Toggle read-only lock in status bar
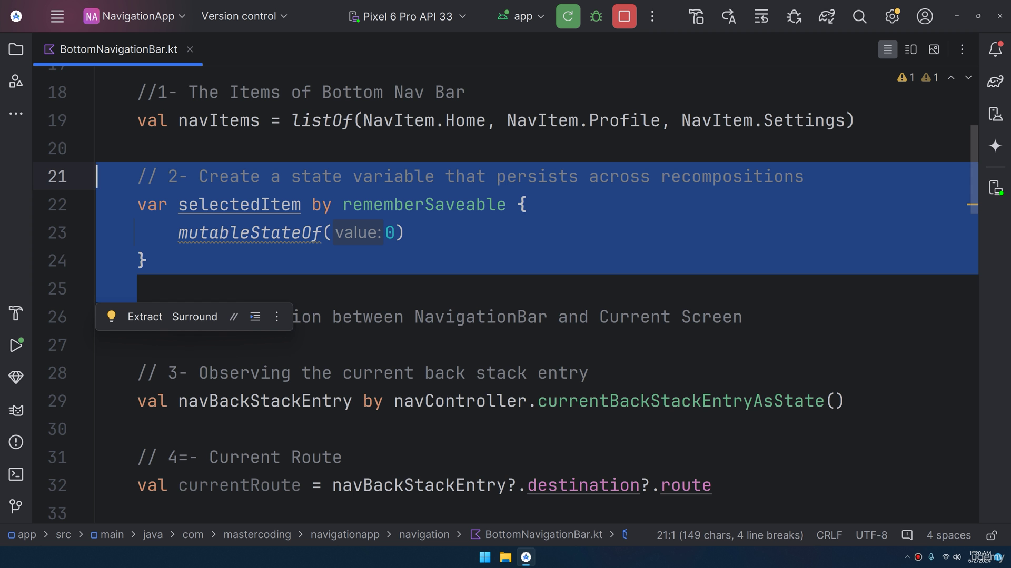 (x=991, y=535)
